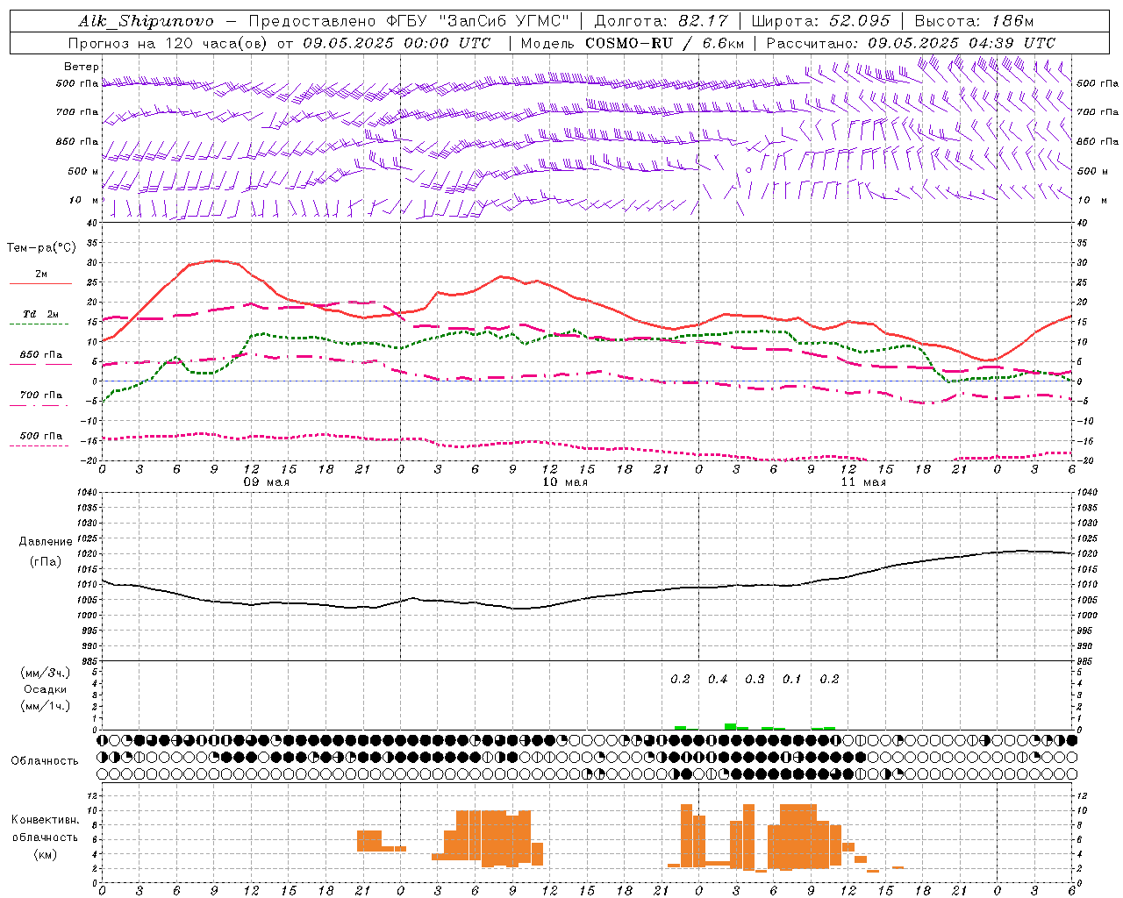Click the provider text ФГБУ "ЗапСиб УГМС"
The height and width of the screenshot is (898, 1123).
pos(478,21)
